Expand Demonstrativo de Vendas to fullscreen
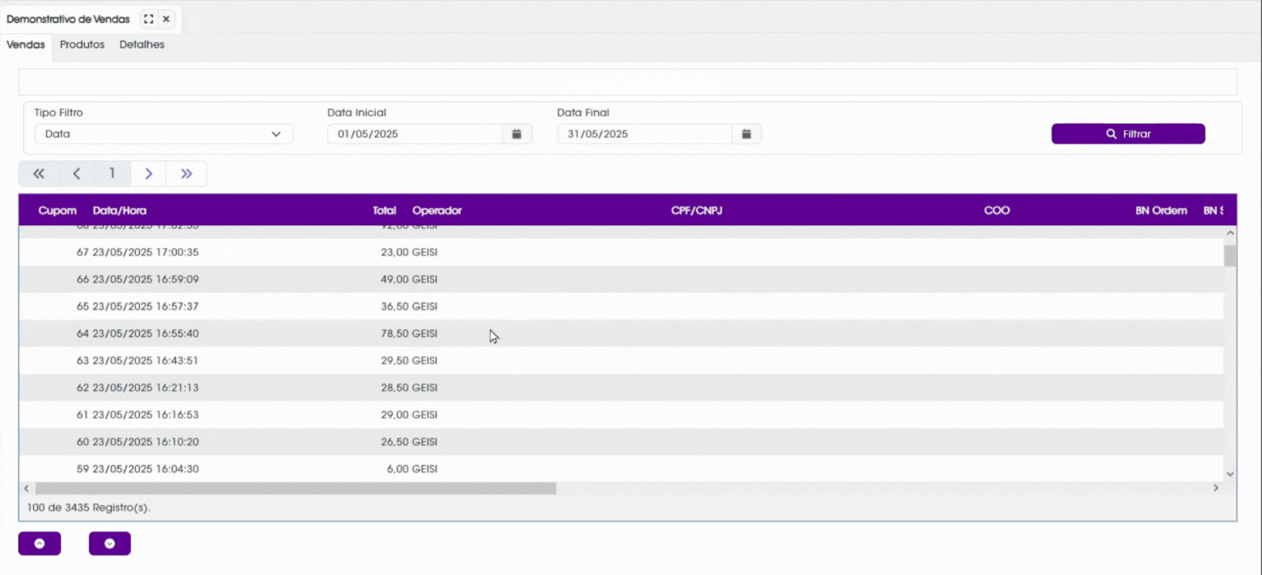Viewport: 1262px width, 575px height. pyautogui.click(x=149, y=19)
